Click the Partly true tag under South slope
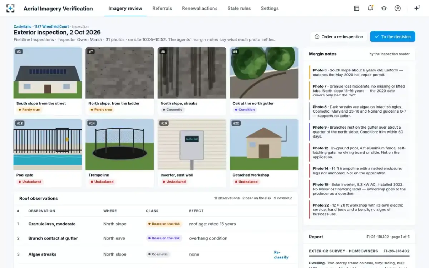The height and width of the screenshot is (268, 429). tap(29, 110)
